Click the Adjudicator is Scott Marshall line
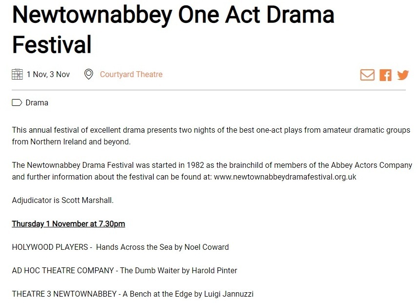The width and height of the screenshot is (419, 303). click(63, 201)
